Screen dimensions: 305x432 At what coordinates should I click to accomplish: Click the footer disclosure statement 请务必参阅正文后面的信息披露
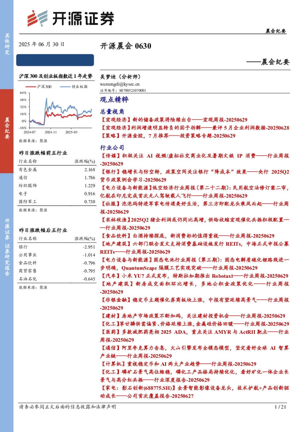(68, 407)
